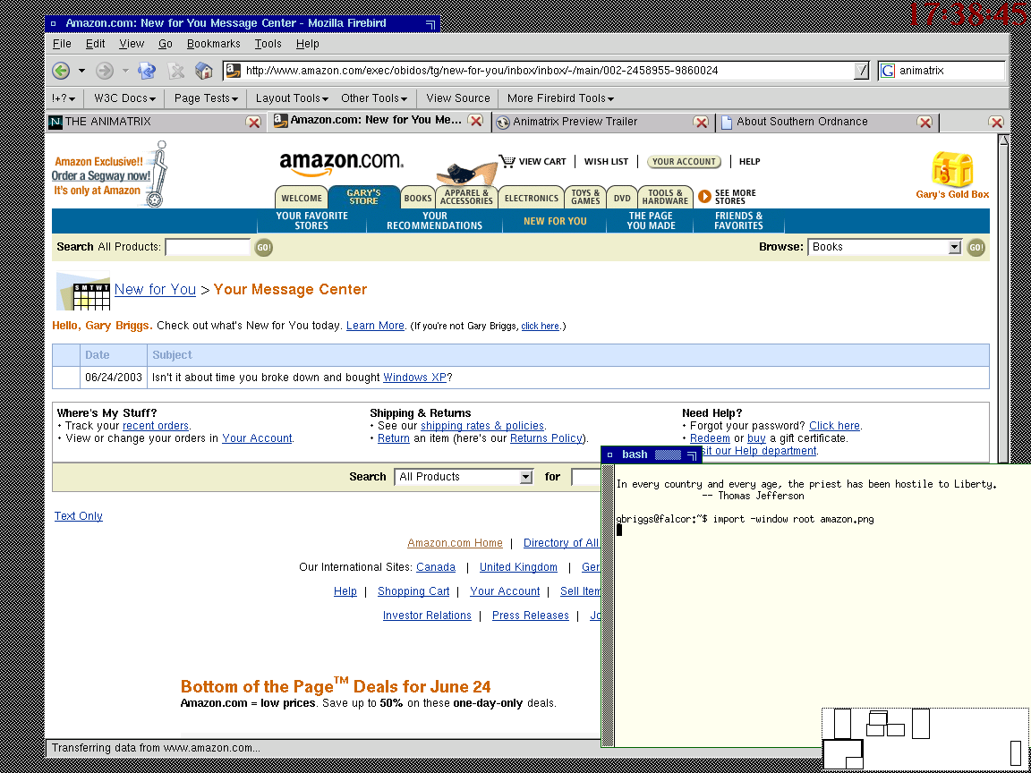Screen dimensions: 1031x773
Task: Expand the Page Tests toolbar menu
Action: (x=205, y=98)
